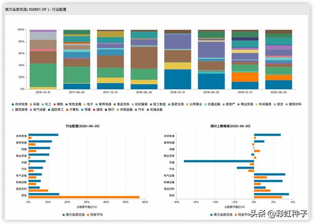Click the 交通运输 legend item
Viewport: 314px width, 224px height.
coord(212,104)
